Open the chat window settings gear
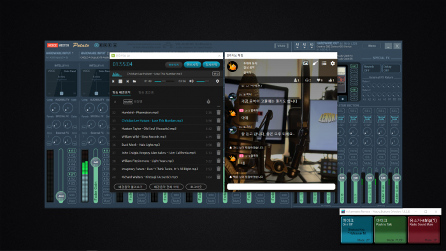Image resolution: width=446 pixels, height=251 pixels. click(333, 63)
